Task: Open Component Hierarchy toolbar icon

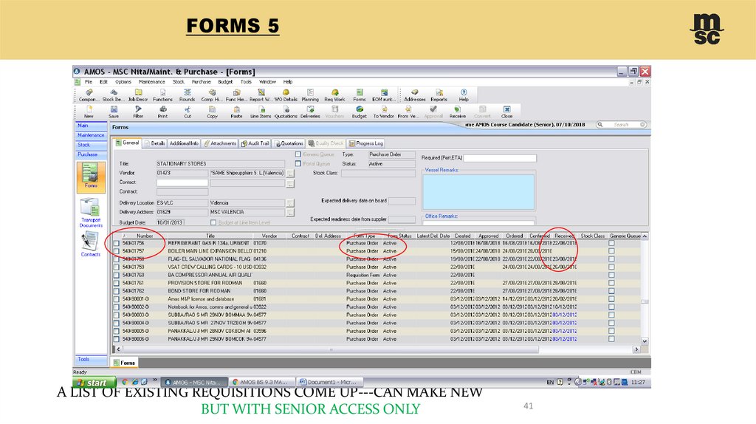Action: (212, 95)
